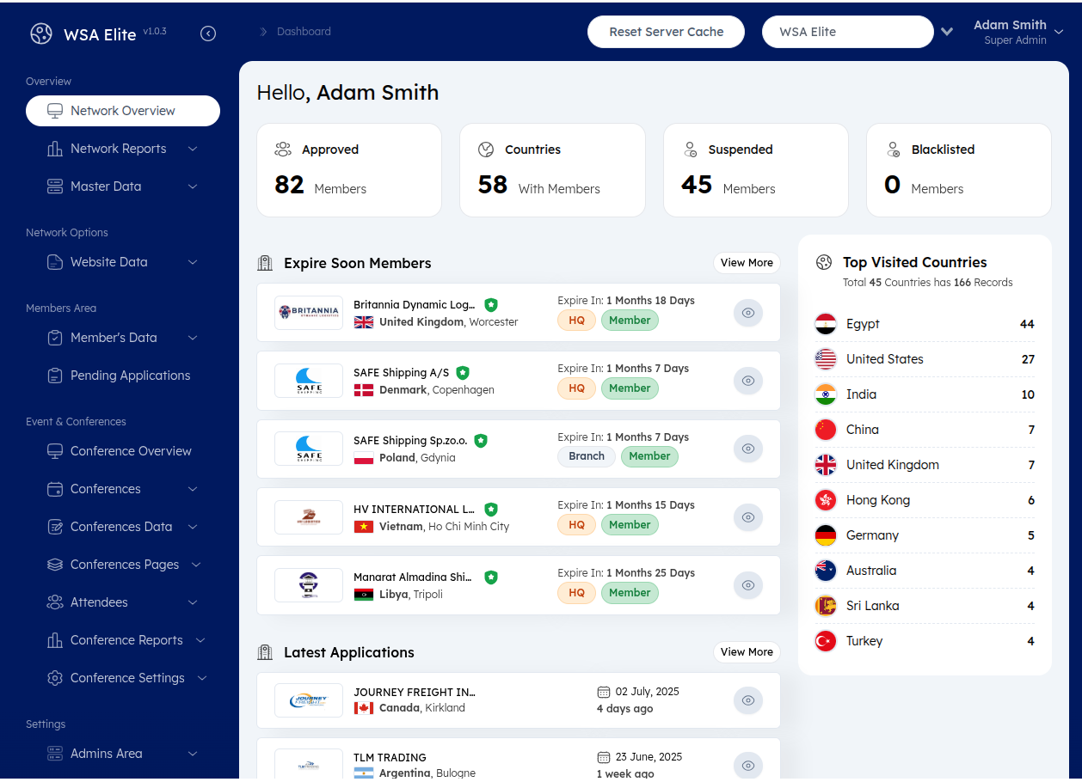Click the Attendees people icon

pos(55,602)
